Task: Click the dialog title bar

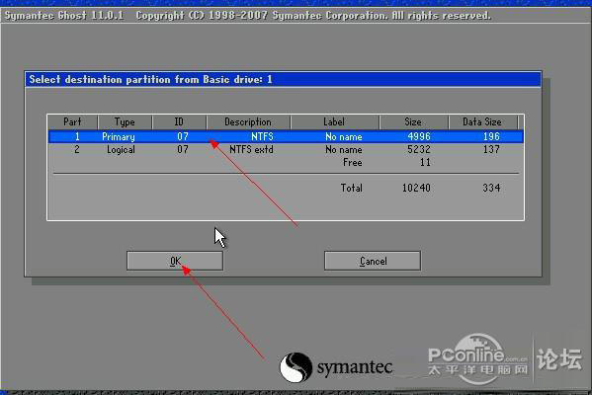Action: 283,79
